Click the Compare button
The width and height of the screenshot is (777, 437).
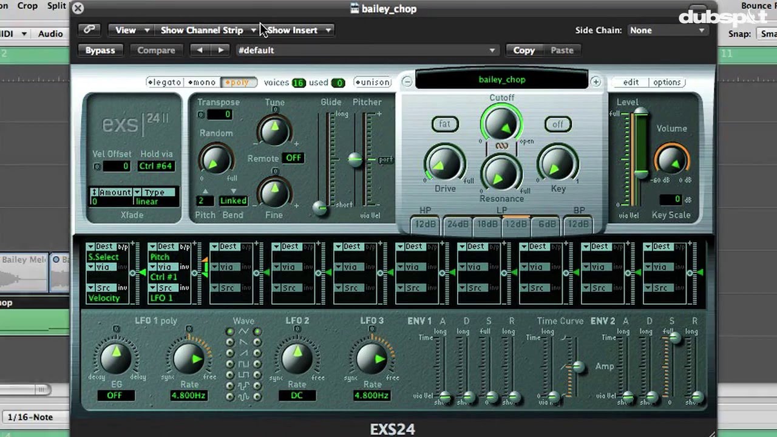coord(156,50)
